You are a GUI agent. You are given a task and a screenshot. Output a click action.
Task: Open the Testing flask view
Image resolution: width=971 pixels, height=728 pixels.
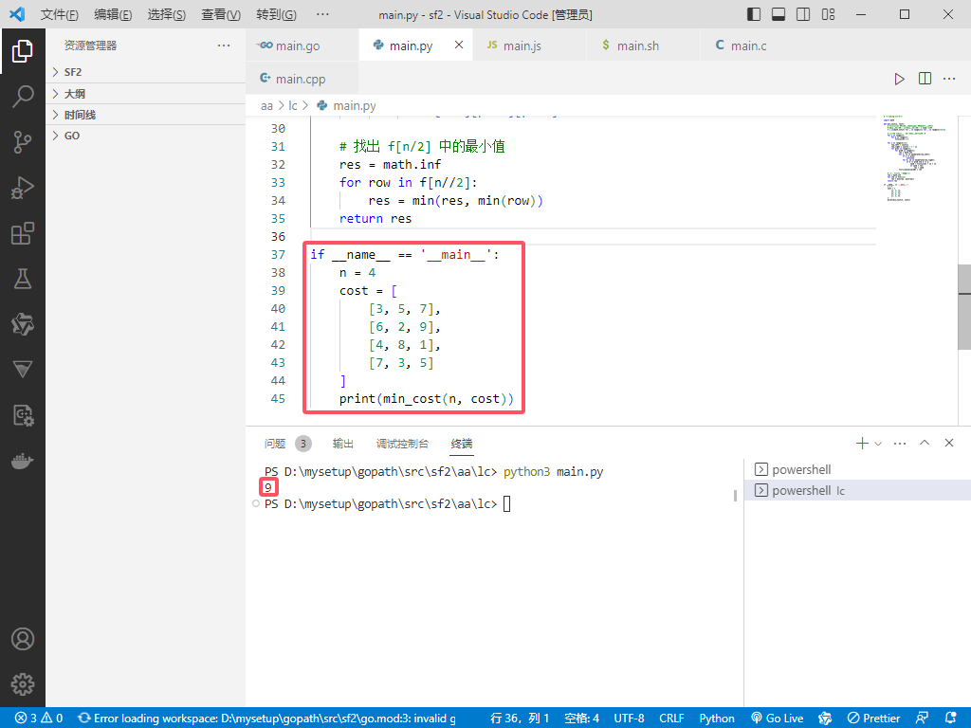point(23,279)
